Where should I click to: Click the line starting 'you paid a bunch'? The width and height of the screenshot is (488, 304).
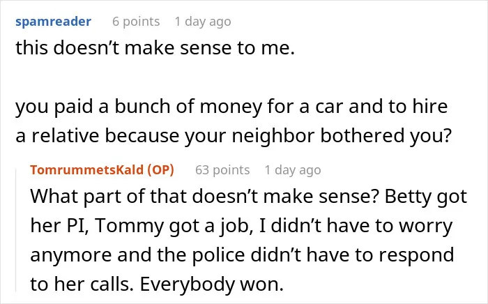pos(231,107)
